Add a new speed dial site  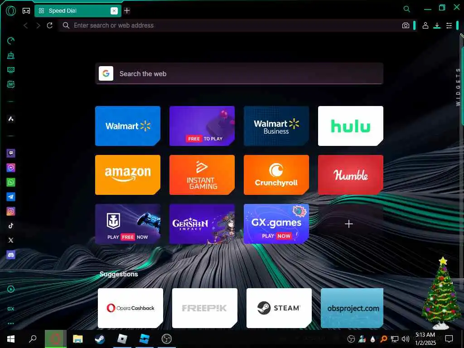349,224
